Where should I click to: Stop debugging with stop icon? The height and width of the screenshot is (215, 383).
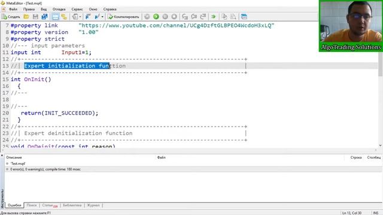tap(174, 17)
